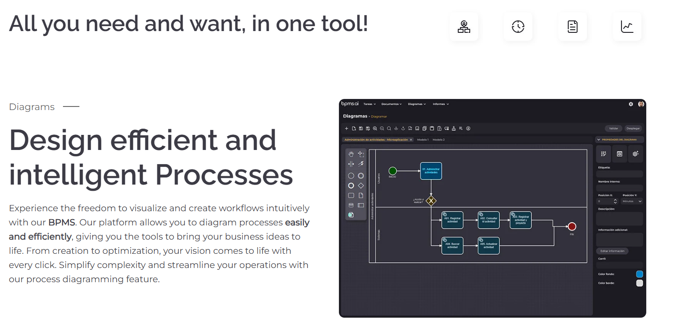This screenshot has height=331, width=680.
Task: Select the 01. Administrar actividades task
Action: click(x=431, y=171)
